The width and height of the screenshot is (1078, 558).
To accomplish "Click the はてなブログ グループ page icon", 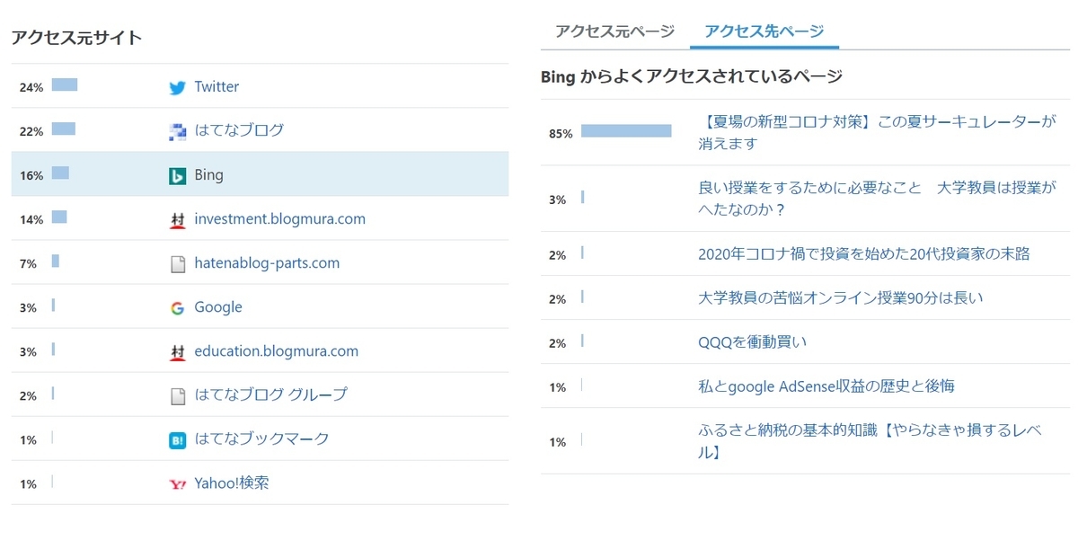I will 177,395.
